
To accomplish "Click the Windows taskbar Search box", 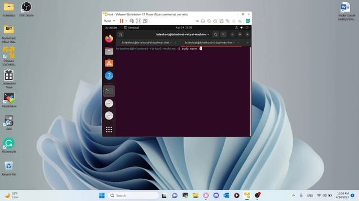I will tap(134, 195).
